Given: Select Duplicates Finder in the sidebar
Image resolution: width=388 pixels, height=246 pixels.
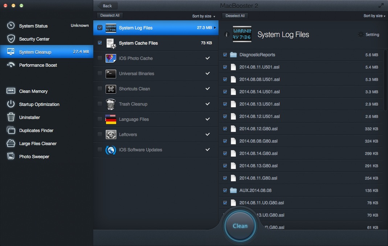Looking at the screenshot, I should tap(36, 131).
